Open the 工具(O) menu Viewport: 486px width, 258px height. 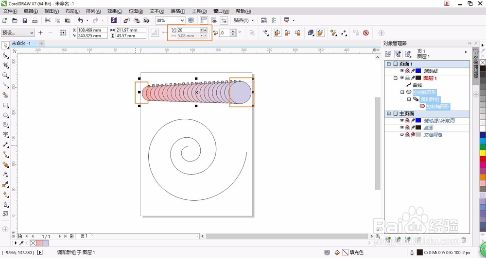click(x=199, y=11)
